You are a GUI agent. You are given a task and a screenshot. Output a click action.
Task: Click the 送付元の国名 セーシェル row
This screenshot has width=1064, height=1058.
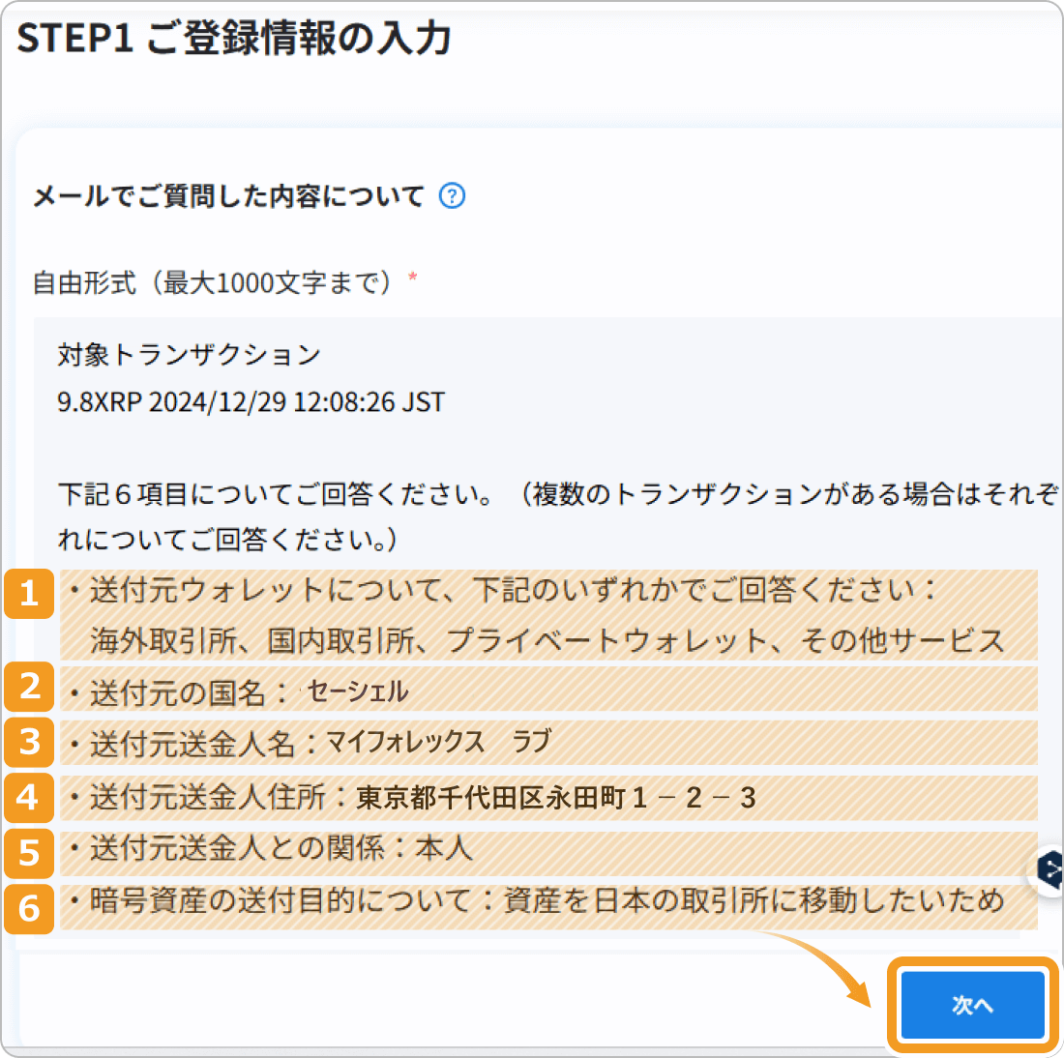(532, 690)
